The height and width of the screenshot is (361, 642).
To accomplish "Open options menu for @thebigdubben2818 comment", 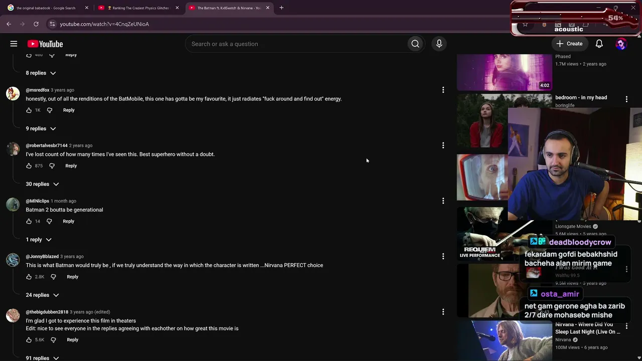I will 443,312.
